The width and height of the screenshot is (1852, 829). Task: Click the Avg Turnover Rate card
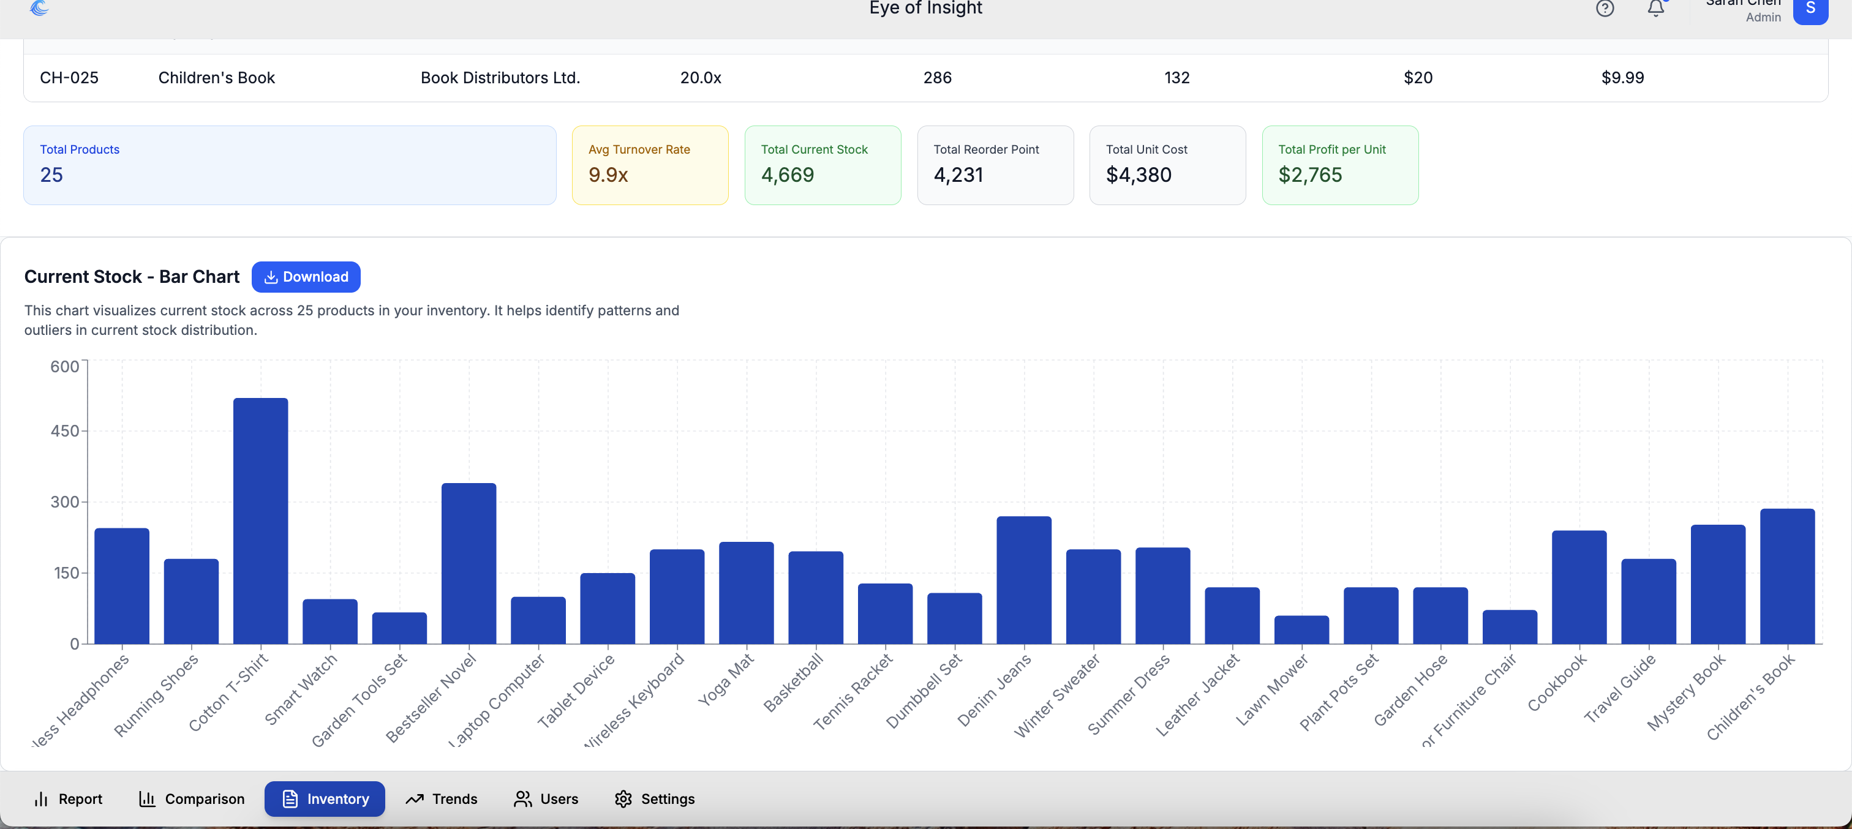(650, 165)
